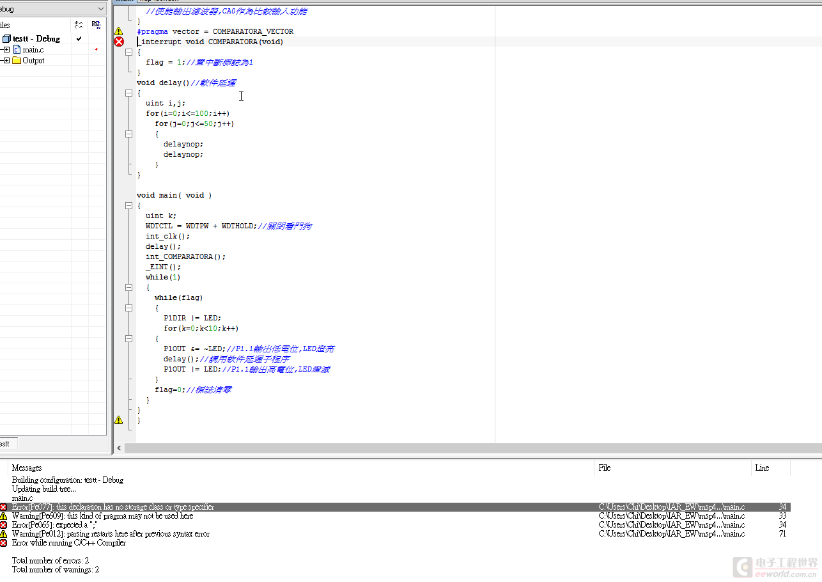Place the cursor on the P1DIR |= LED; line

tap(192, 318)
